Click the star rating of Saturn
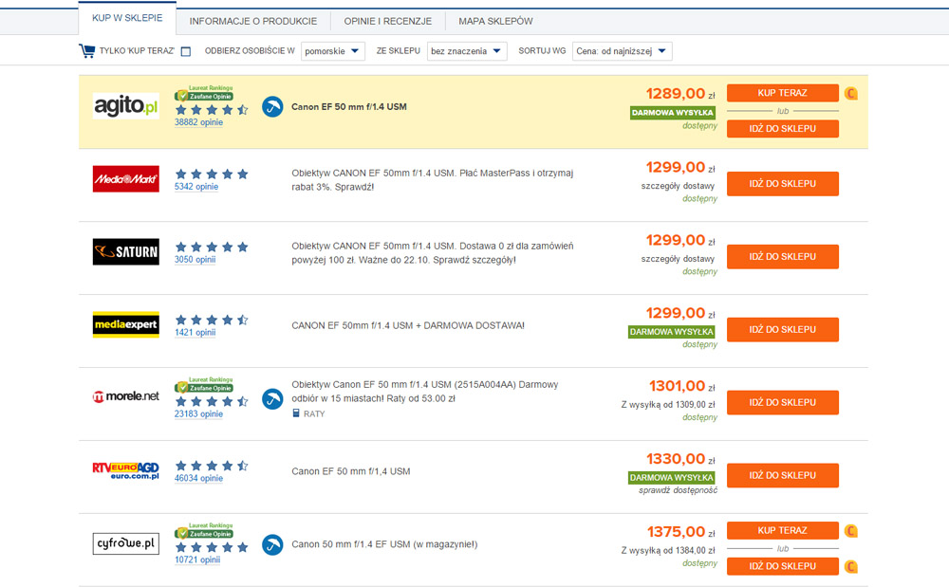 [212, 247]
